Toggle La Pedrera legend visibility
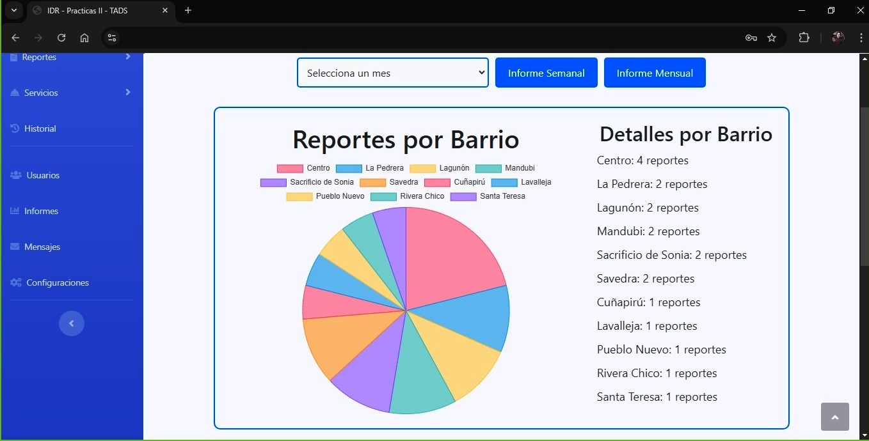Viewport: 869px width, 441px height. 370,168
